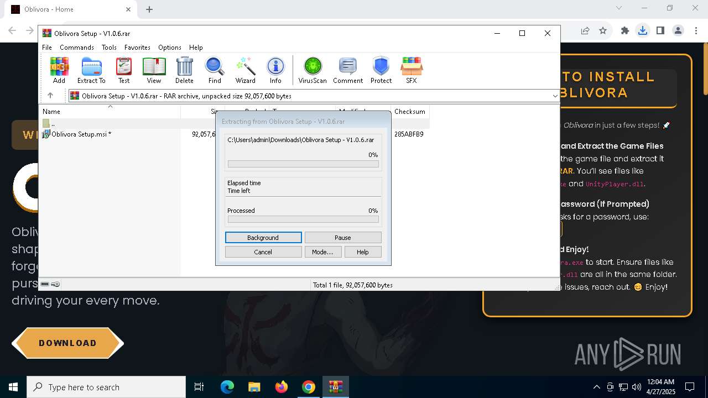
Task: Click Type here to search box
Action: click(106, 387)
